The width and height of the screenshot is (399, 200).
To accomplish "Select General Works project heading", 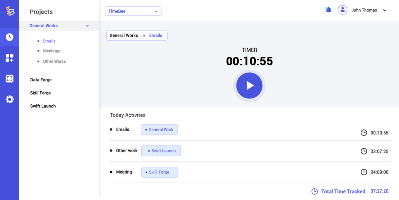I will tap(44, 26).
